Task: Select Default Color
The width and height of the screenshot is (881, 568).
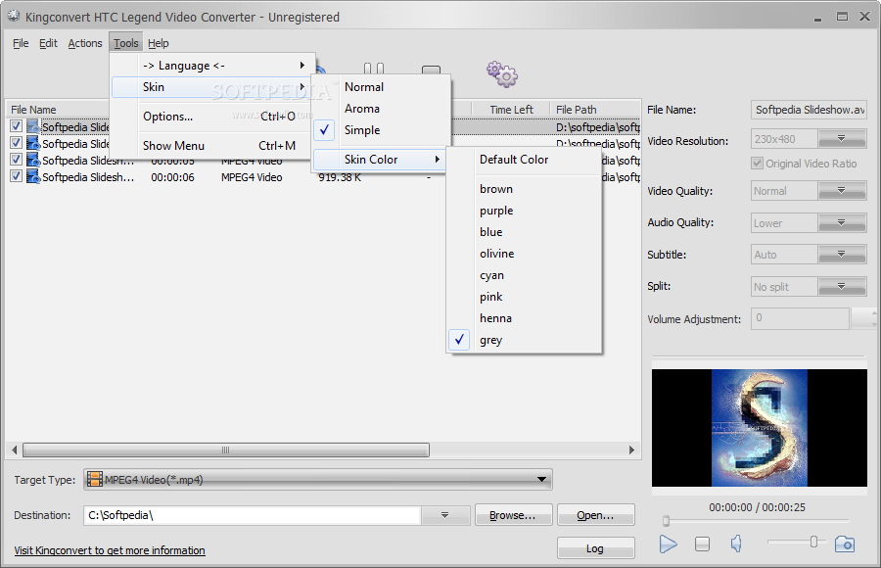Action: pos(524,160)
